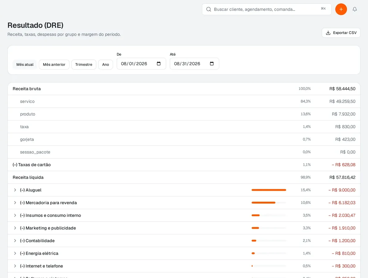This screenshot has height=278, width=368.
Task: Click the Receita bruta total R$ 58.444,50
Action: (x=342, y=89)
